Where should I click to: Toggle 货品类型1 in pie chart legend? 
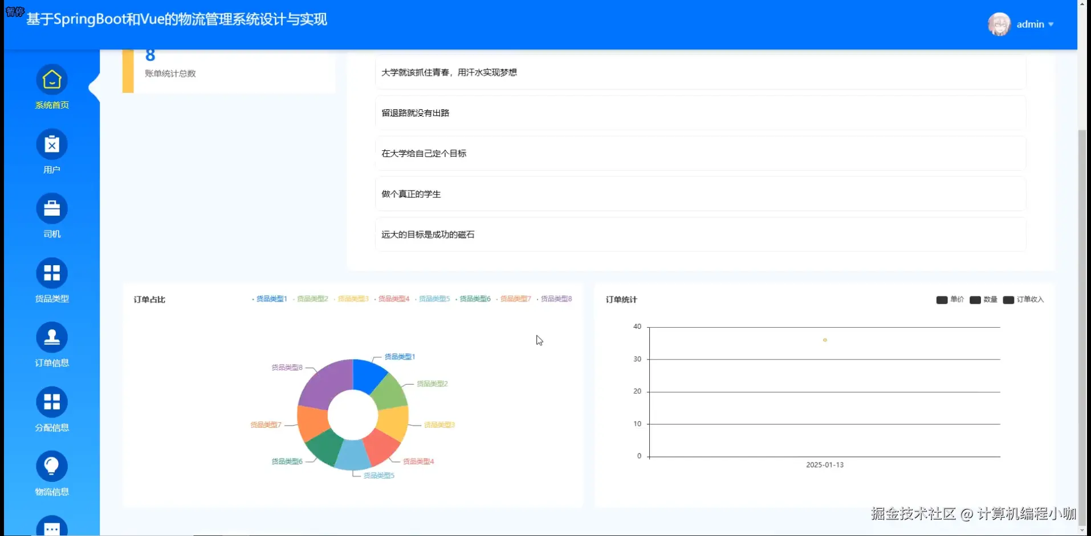270,299
